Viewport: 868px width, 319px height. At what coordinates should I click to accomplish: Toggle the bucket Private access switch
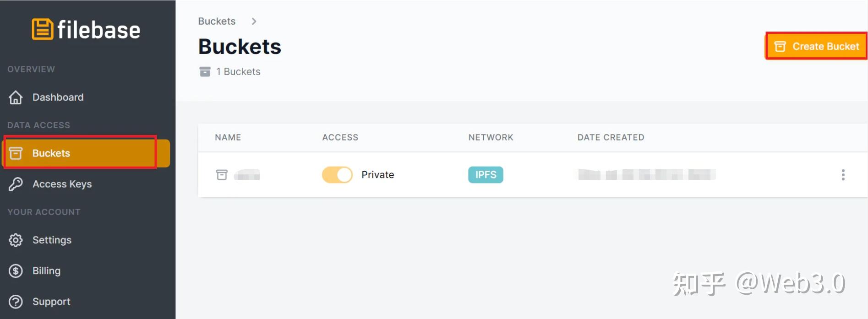(337, 175)
